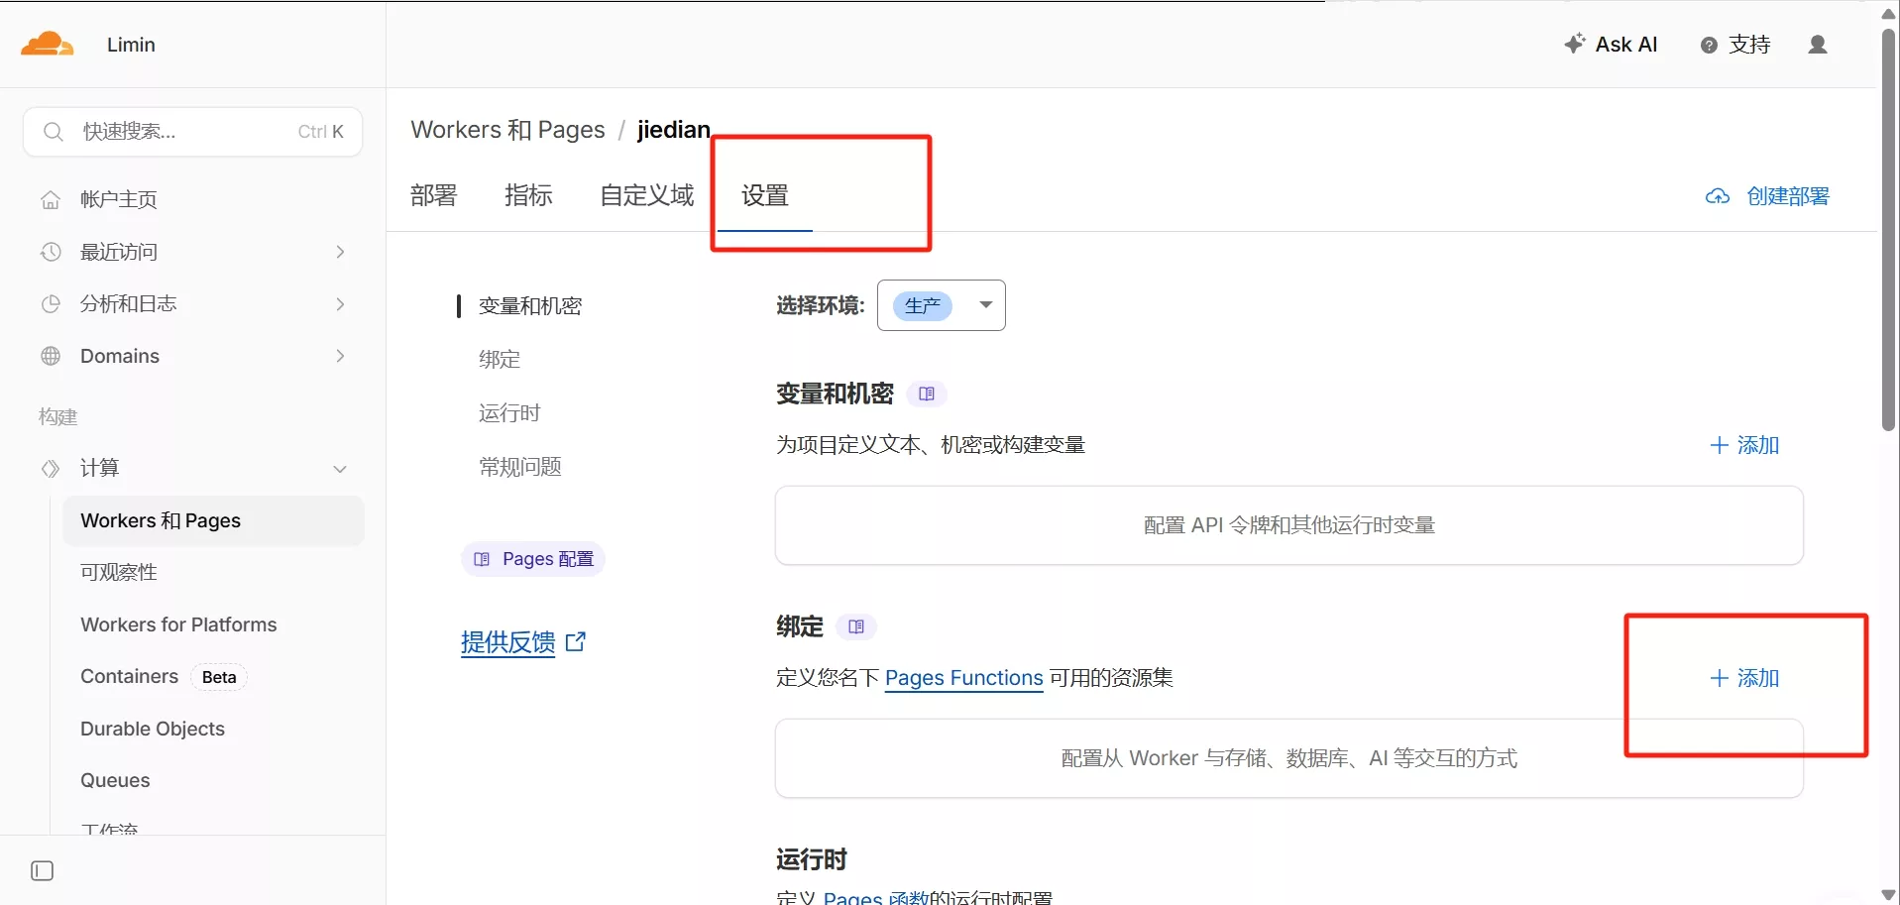Switch to the 指标 tab

(528, 195)
